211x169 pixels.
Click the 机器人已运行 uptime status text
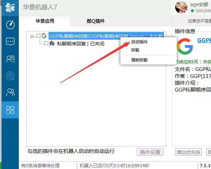[114, 166]
